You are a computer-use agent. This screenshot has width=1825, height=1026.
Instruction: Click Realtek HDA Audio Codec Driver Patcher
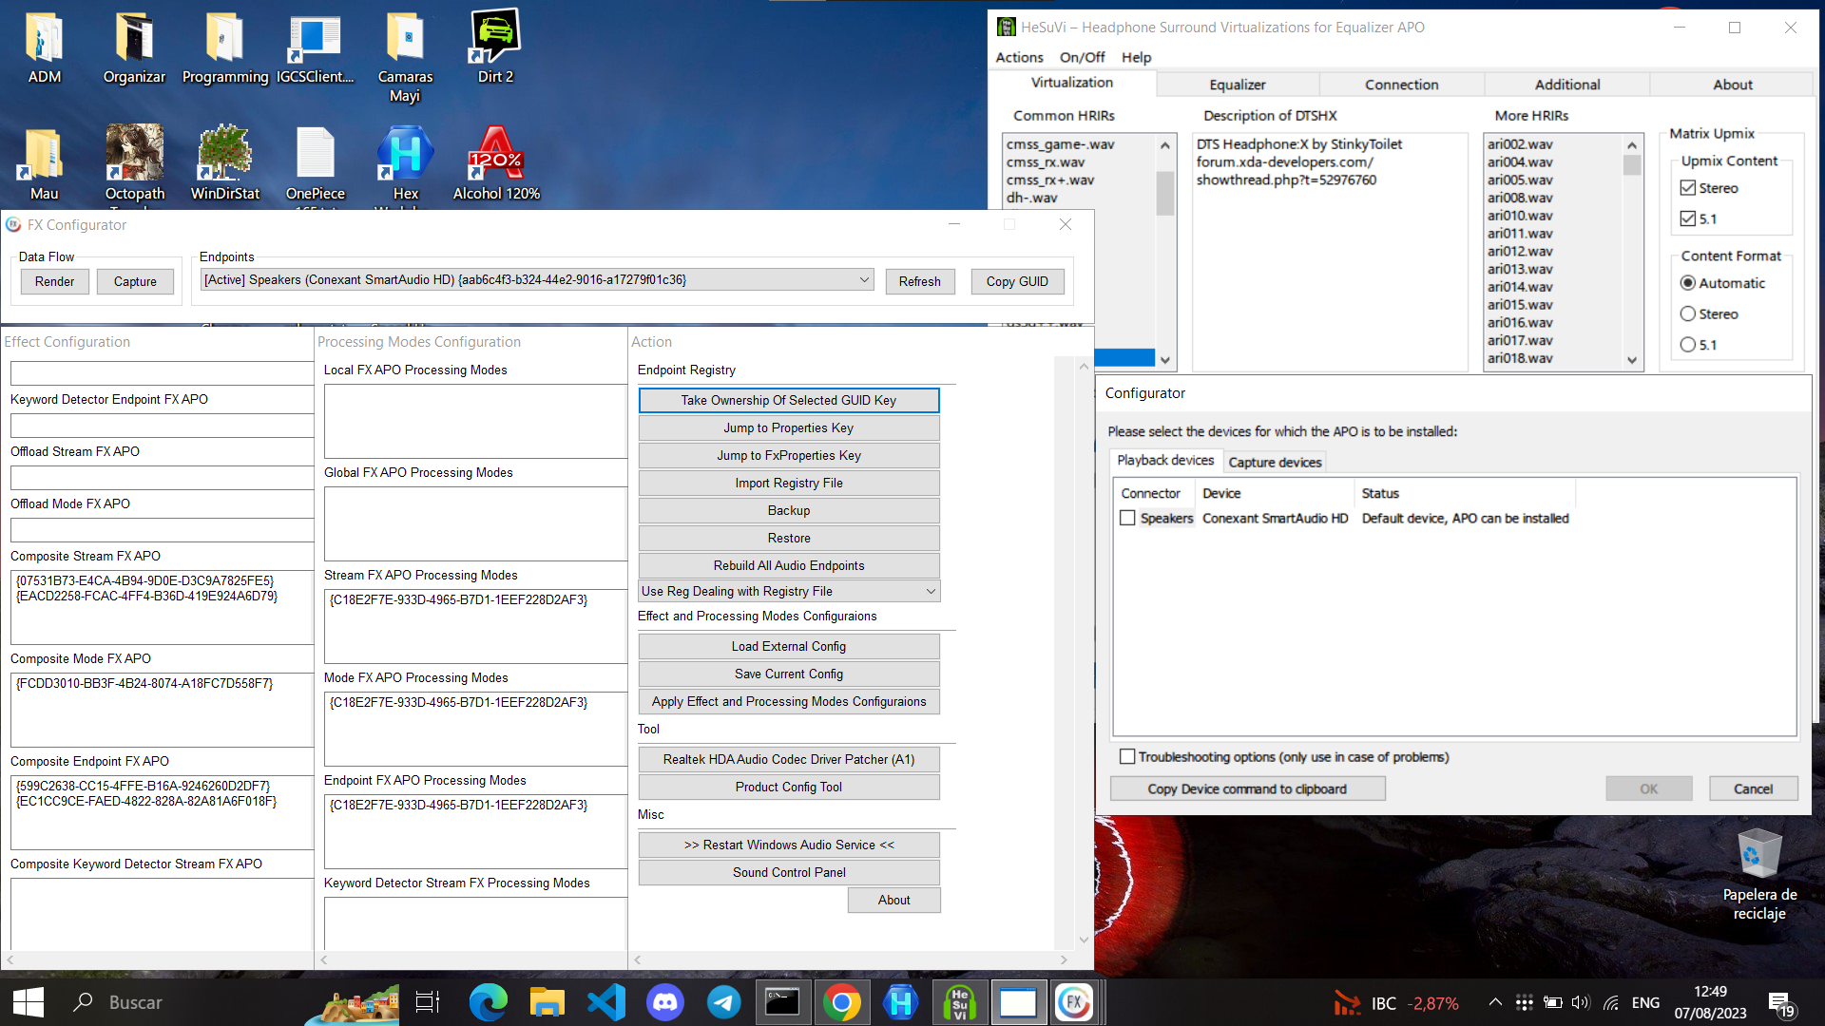point(789,759)
